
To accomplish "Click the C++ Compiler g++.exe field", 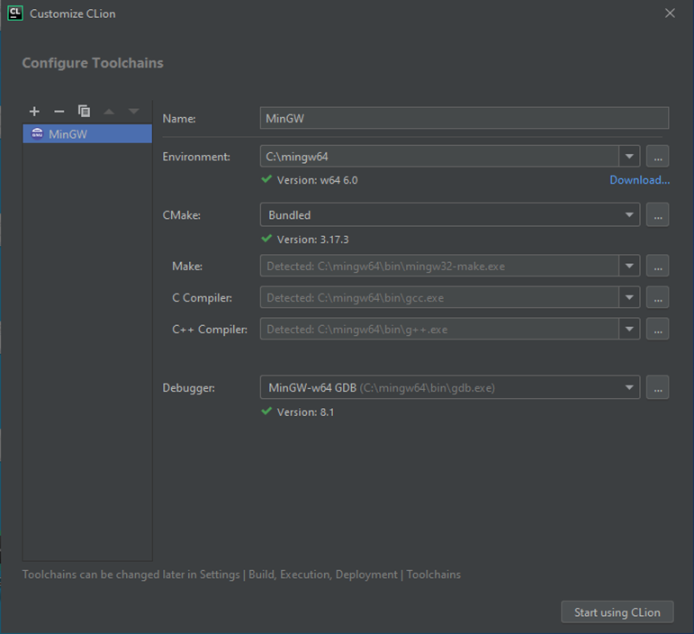I will click(x=439, y=329).
